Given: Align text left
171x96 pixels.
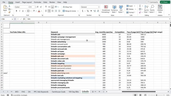Looking at the screenshot, I should click(x=46, y=11).
